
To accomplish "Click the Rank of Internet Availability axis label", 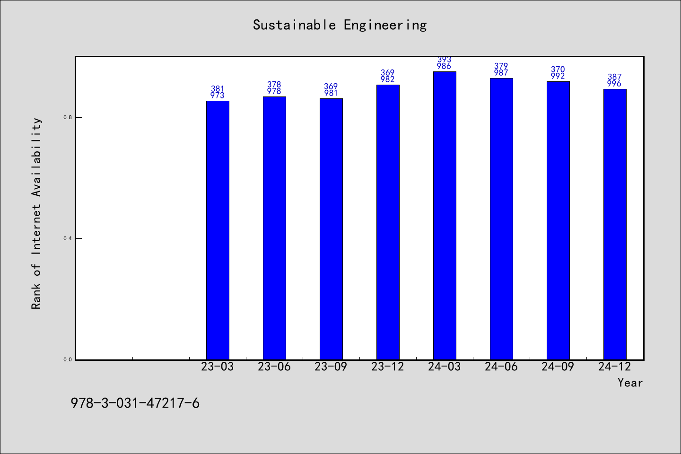I will [36, 213].
